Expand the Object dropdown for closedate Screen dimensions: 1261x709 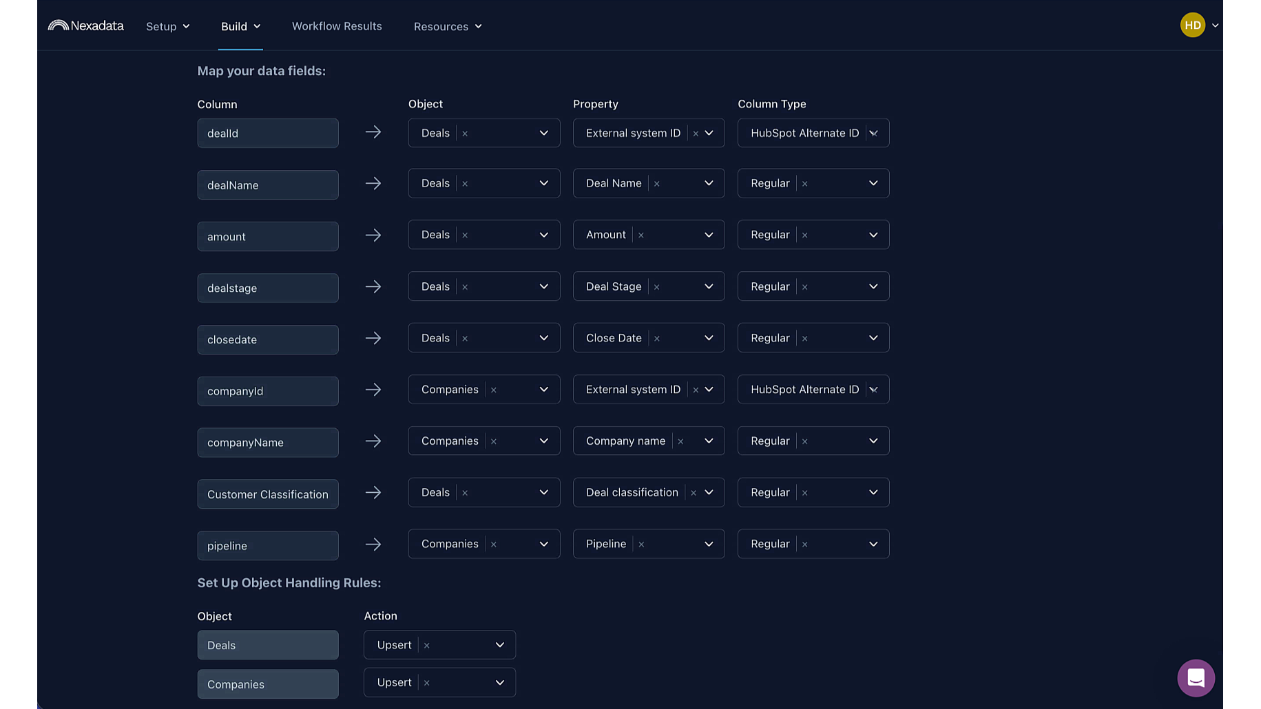pyautogui.click(x=543, y=337)
